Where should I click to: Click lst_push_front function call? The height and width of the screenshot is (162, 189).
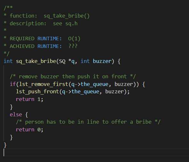coord(37,92)
